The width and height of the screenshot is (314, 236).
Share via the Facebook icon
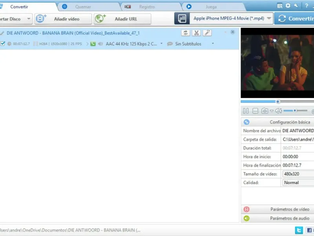(309, 230)
